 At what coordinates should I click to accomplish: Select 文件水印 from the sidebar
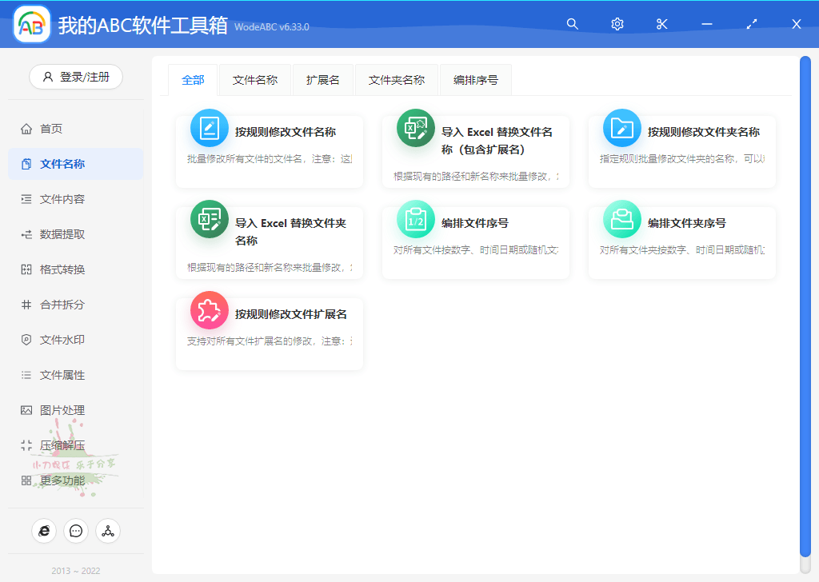pyautogui.click(x=62, y=340)
